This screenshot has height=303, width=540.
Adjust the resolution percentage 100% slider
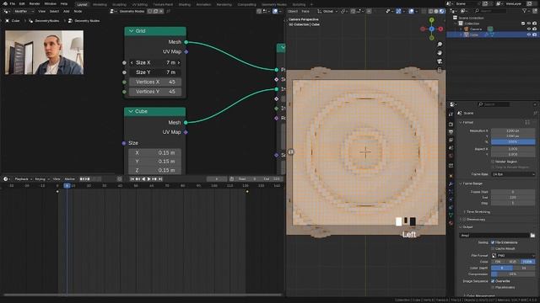point(513,142)
